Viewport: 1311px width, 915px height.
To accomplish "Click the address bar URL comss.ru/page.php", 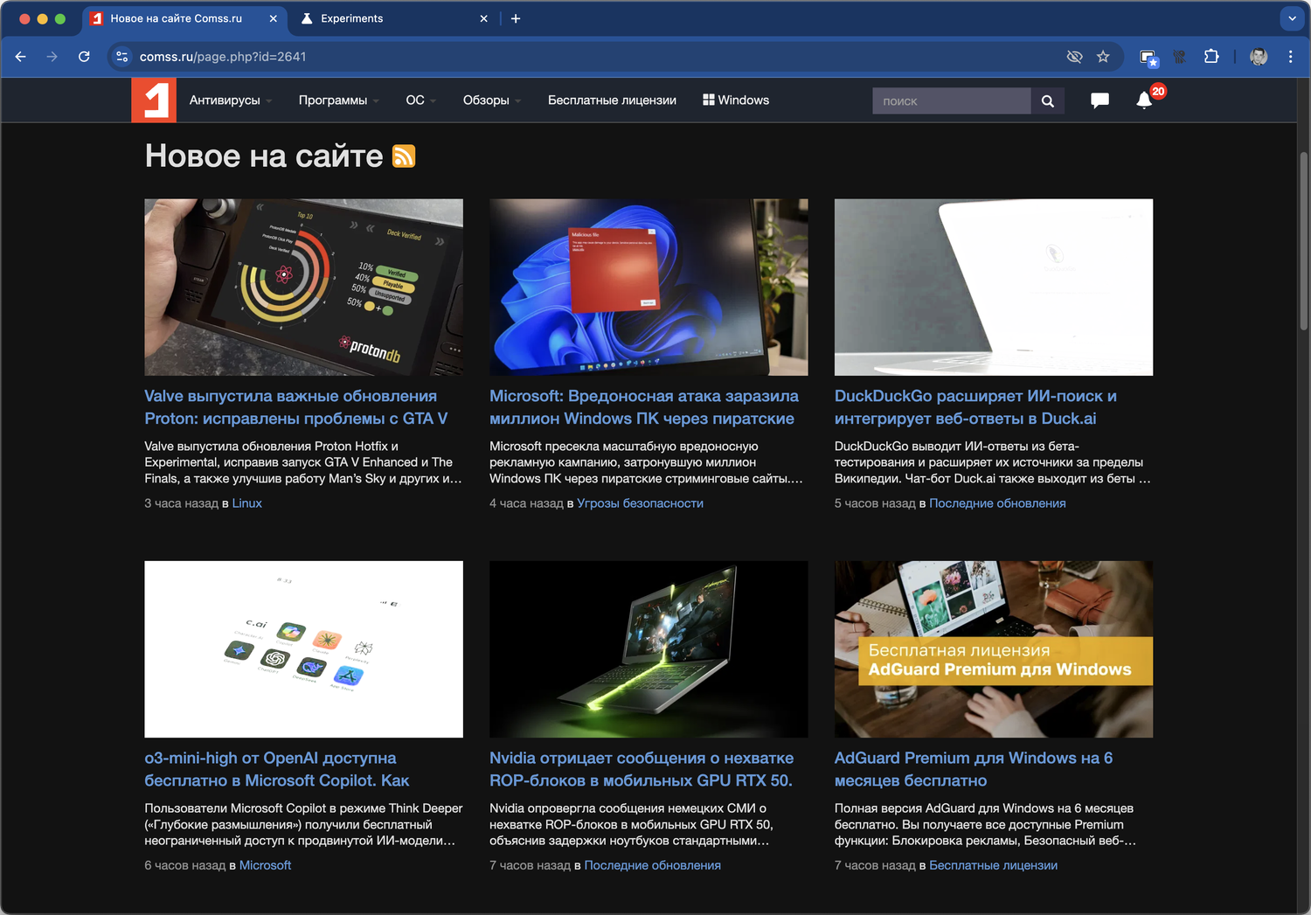I will (x=223, y=57).
